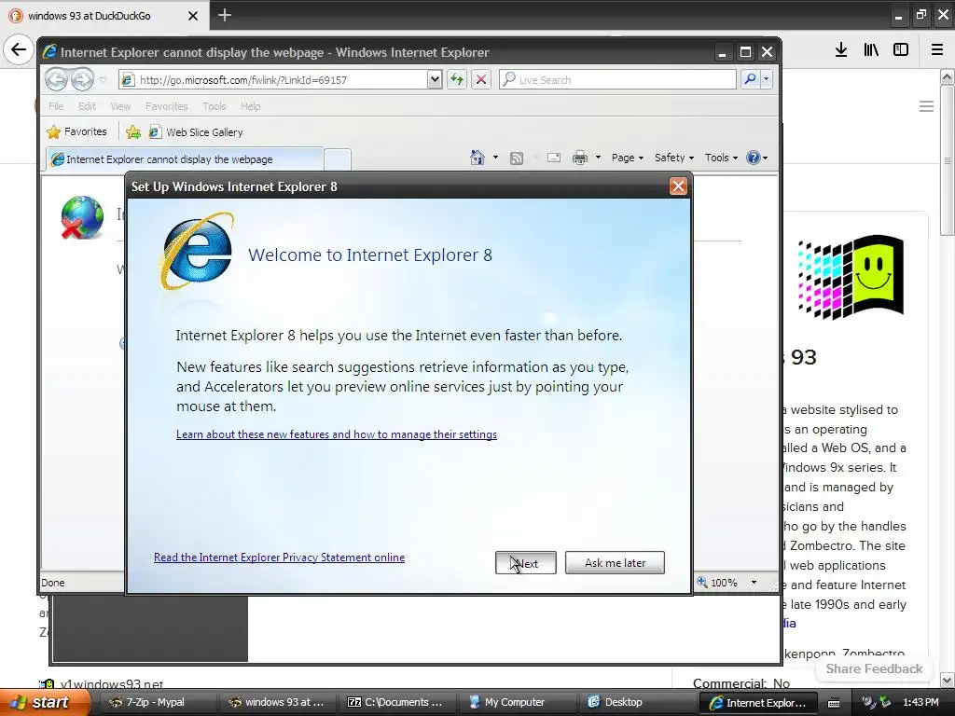Viewport: 955px width, 716px height.
Task: Toggle the Mypal sidebar icon
Action: click(901, 49)
